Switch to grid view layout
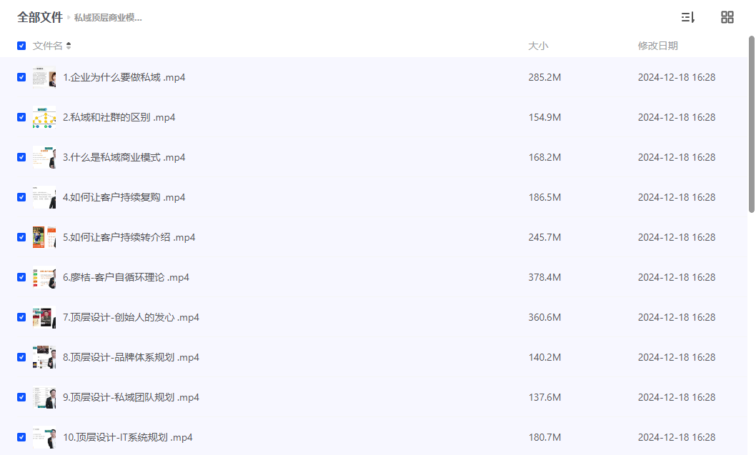Screen dimensions: 756x455 [727, 17]
